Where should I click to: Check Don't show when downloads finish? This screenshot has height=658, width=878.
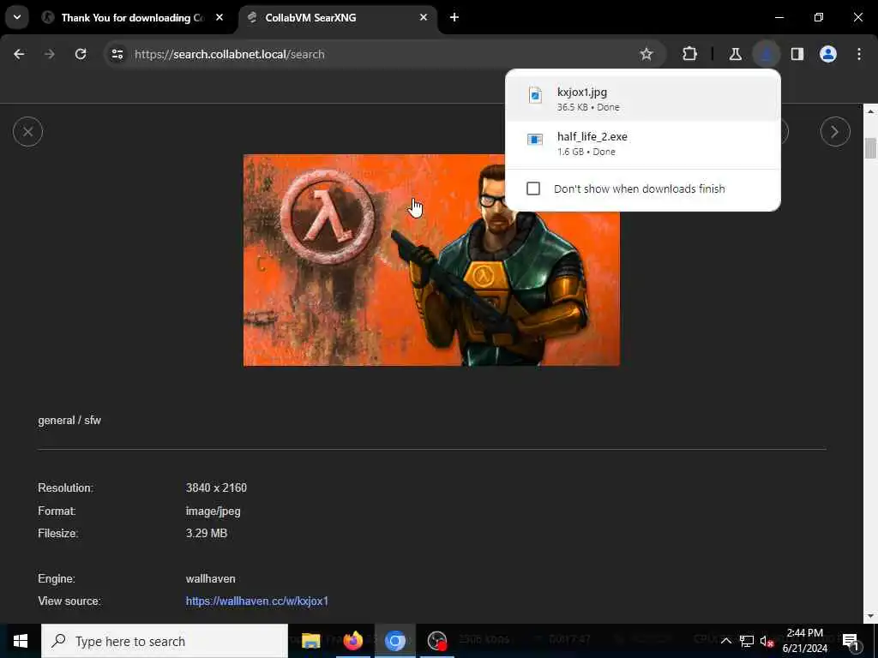click(533, 188)
